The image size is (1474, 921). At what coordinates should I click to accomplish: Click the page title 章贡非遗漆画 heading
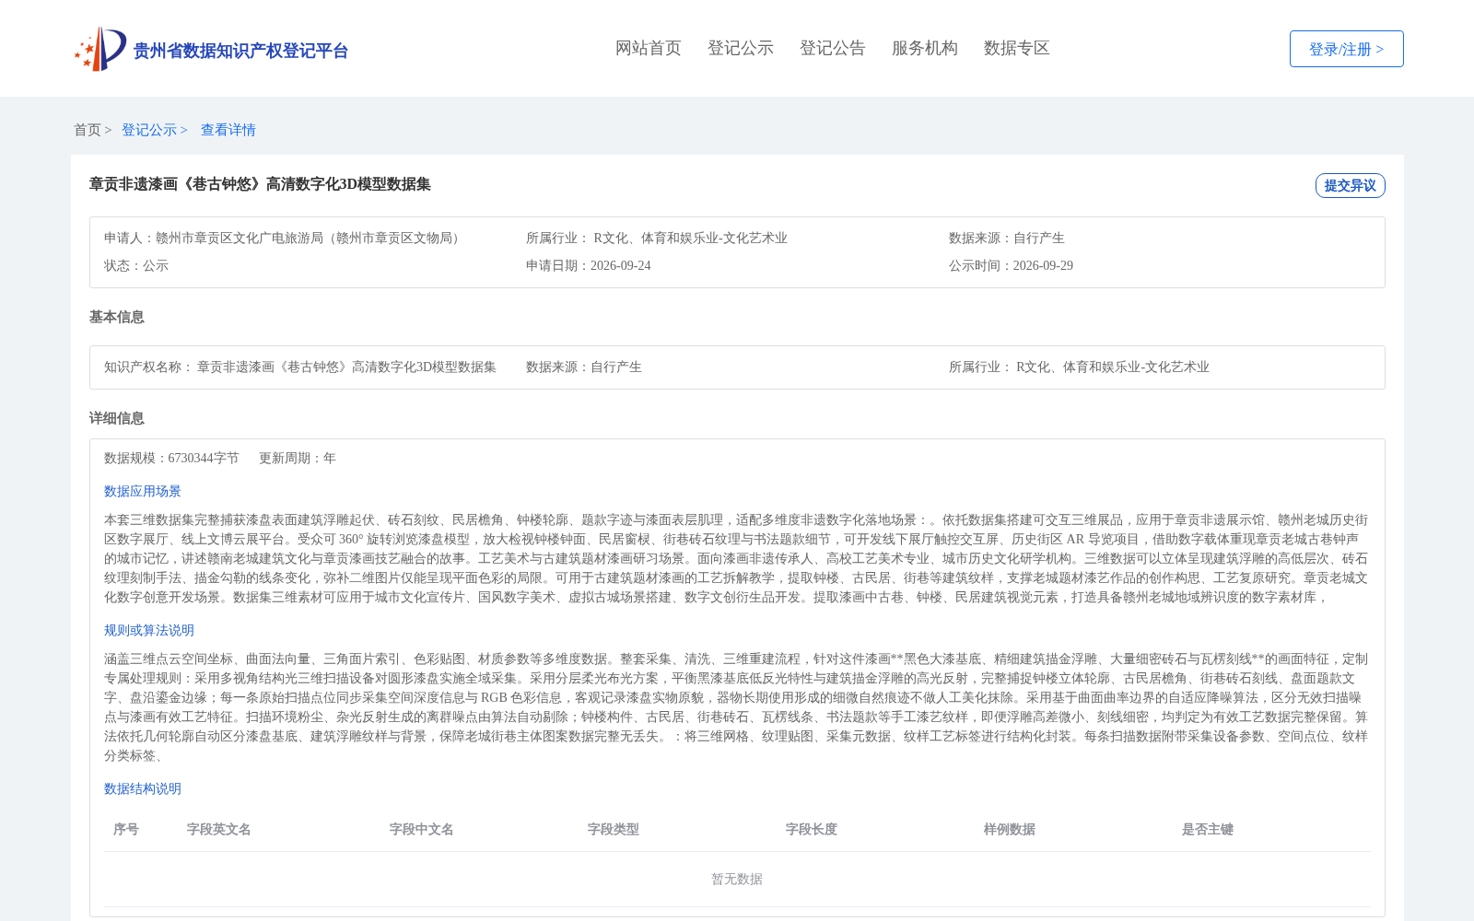[x=260, y=184]
